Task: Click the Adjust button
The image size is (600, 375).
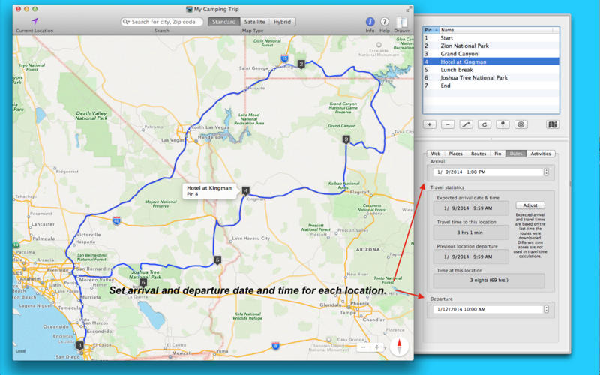Action: [530, 205]
